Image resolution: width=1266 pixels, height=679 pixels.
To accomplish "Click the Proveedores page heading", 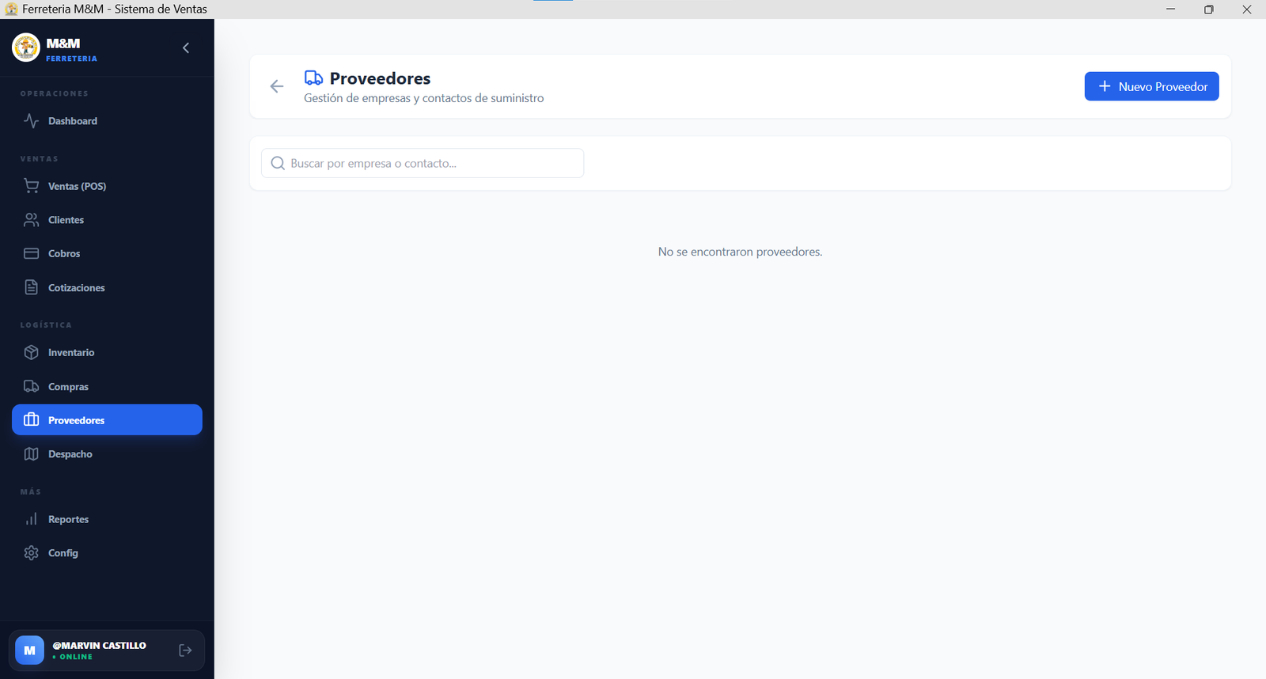I will (x=380, y=78).
